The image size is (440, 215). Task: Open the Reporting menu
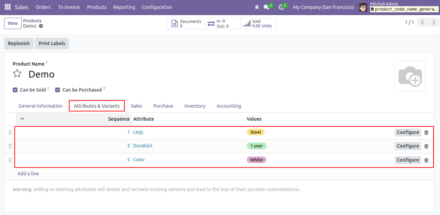tap(124, 7)
